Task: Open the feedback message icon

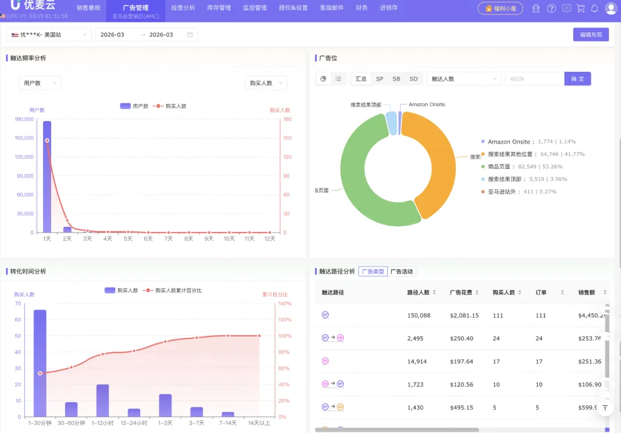Action: click(x=567, y=8)
